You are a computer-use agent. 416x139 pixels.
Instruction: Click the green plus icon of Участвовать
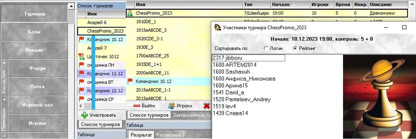pyautogui.click(x=84, y=115)
